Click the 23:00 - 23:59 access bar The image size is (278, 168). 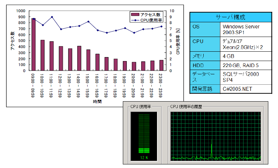click(x=161, y=65)
